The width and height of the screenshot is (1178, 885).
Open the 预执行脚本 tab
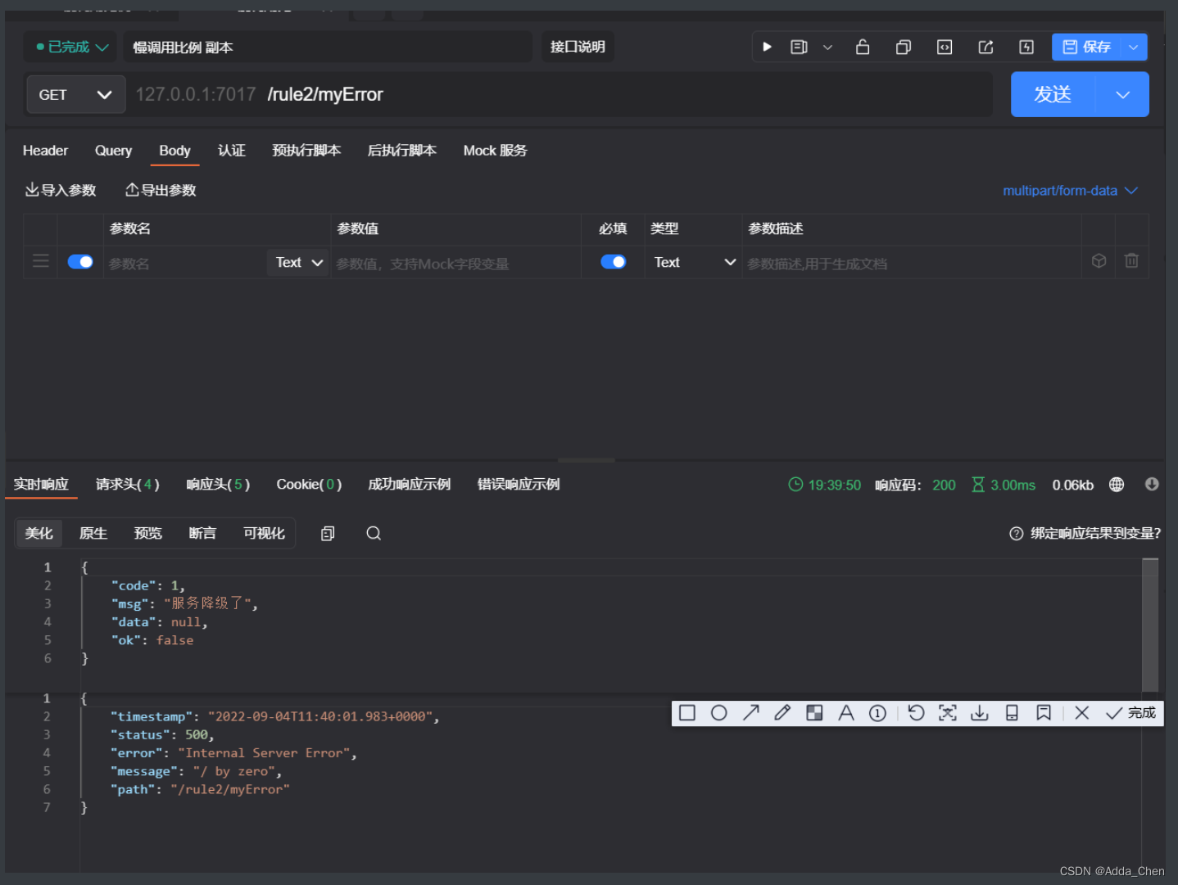click(x=306, y=150)
